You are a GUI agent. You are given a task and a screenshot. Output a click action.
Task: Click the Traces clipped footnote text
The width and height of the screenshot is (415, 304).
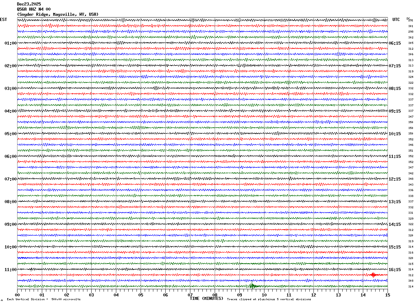(269, 299)
